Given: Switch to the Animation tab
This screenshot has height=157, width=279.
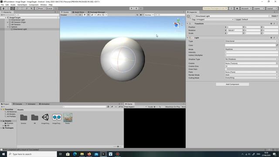Looking at the screenshot, I should tap(44, 104).
